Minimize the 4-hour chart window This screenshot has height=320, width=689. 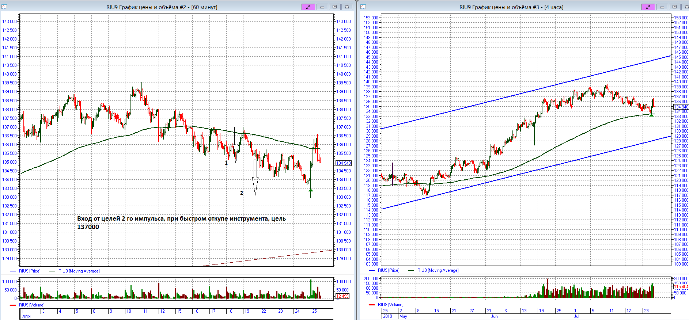click(662, 7)
